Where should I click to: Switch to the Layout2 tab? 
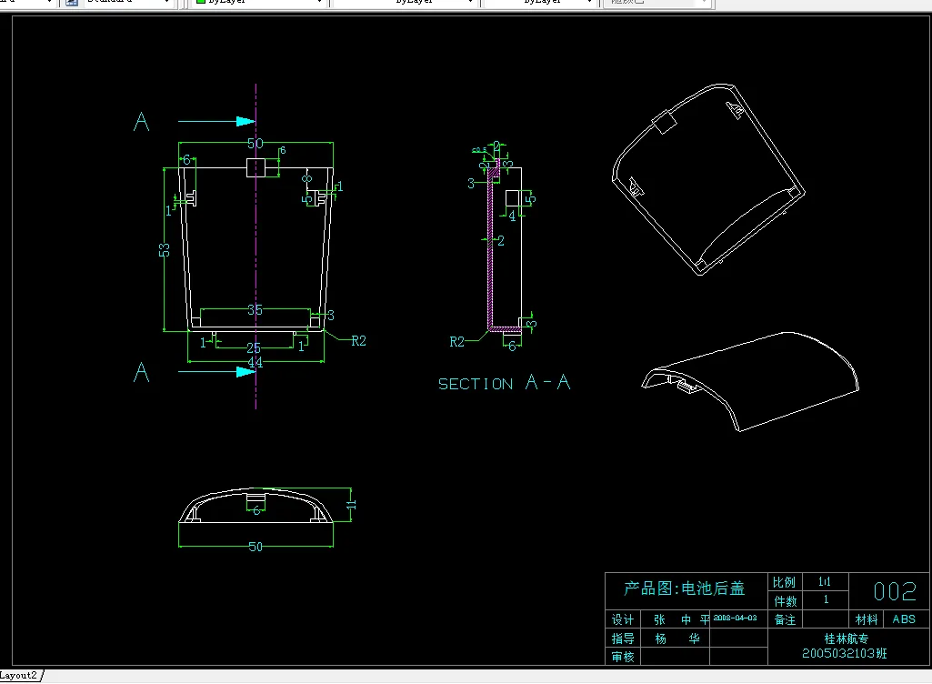pyautogui.click(x=18, y=675)
